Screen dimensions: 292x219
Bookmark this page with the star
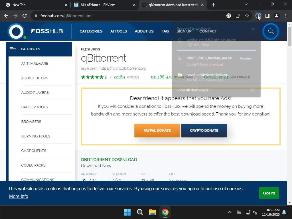click(x=247, y=16)
